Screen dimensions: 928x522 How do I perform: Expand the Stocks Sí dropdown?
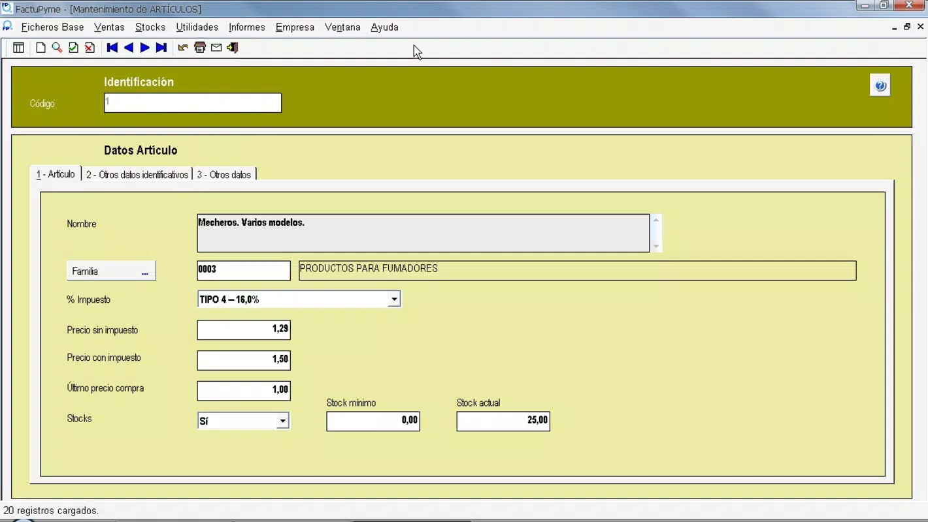pyautogui.click(x=282, y=422)
